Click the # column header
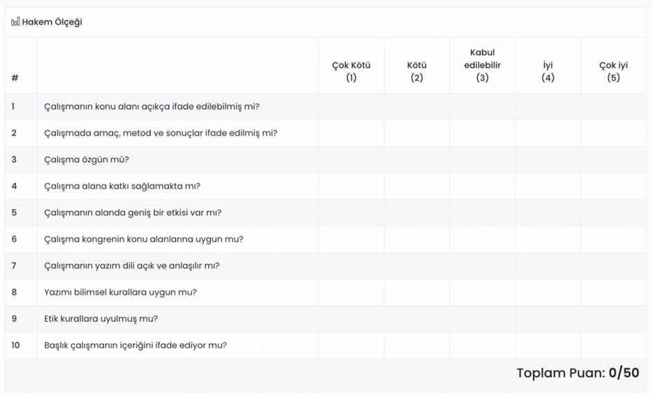The image size is (652, 397). point(15,77)
